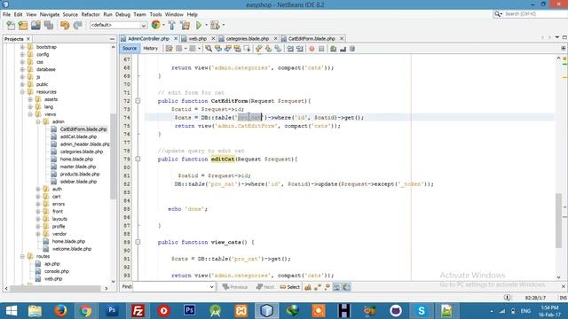Toggle Highlight Results in find bar
This screenshot has width=568, height=319.
pos(336,287)
